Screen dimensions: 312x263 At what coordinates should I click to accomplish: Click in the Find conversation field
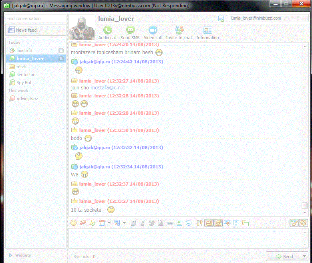pyautogui.click(x=36, y=18)
